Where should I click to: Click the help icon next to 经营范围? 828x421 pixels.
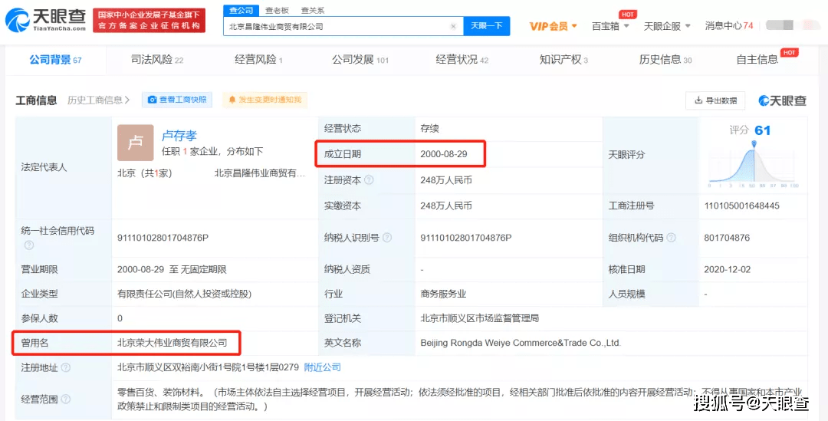(x=65, y=399)
